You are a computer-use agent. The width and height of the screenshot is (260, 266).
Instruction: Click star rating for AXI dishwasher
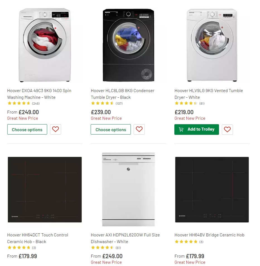click(x=102, y=248)
